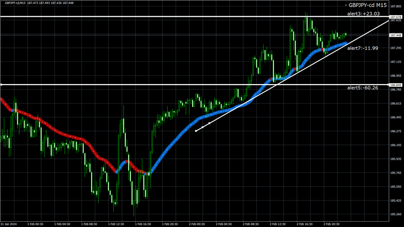Click the 2 Feb 20:30 time label
Viewport: 404px width, 227px height.
coord(331,224)
